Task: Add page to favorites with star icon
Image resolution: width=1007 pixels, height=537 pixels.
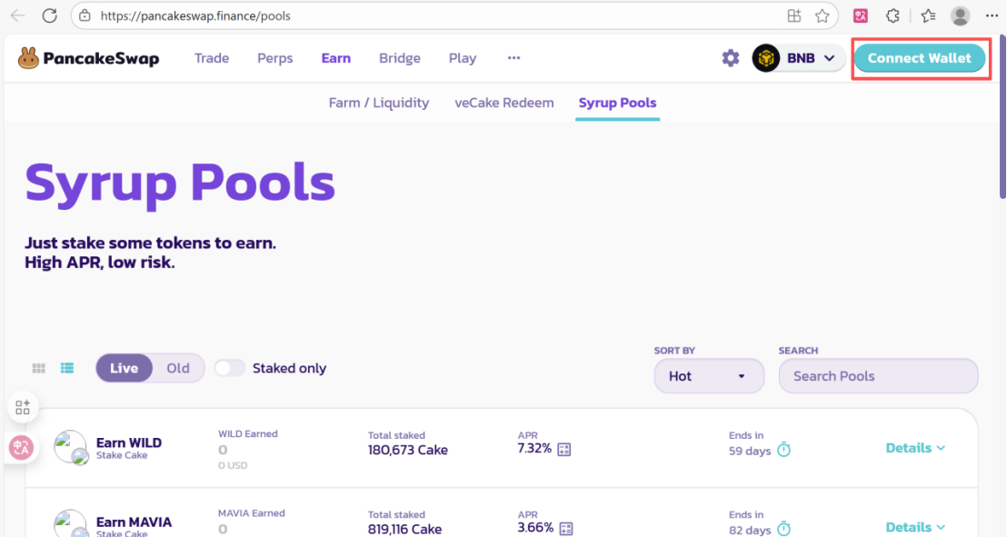Action: click(822, 15)
